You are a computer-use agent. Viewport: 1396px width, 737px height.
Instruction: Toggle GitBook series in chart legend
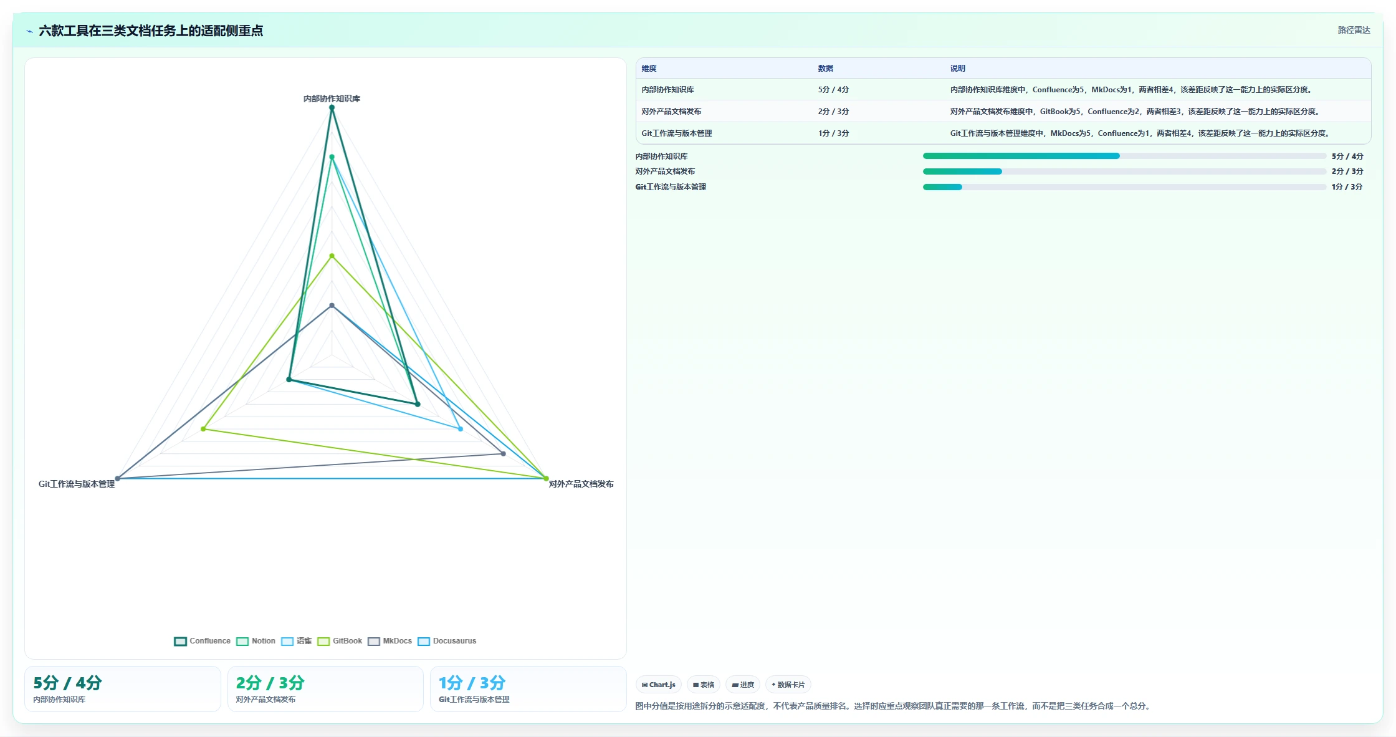tap(340, 641)
